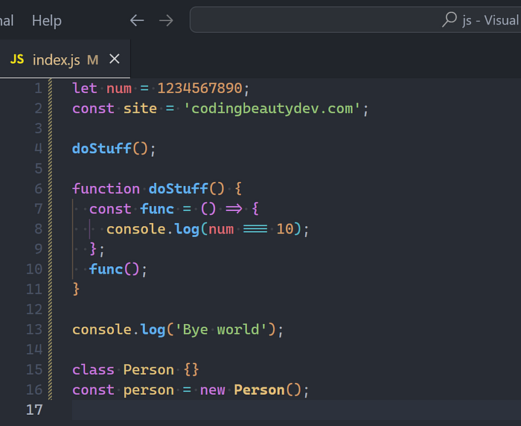This screenshot has height=426, width=521.
Task: Click the number 1234567890 on line 1
Action: [199, 88]
